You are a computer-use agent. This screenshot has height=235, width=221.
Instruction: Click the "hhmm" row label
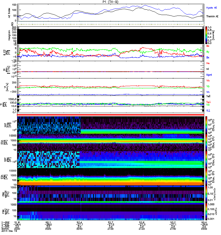pyautogui.click(x=5, y=229)
